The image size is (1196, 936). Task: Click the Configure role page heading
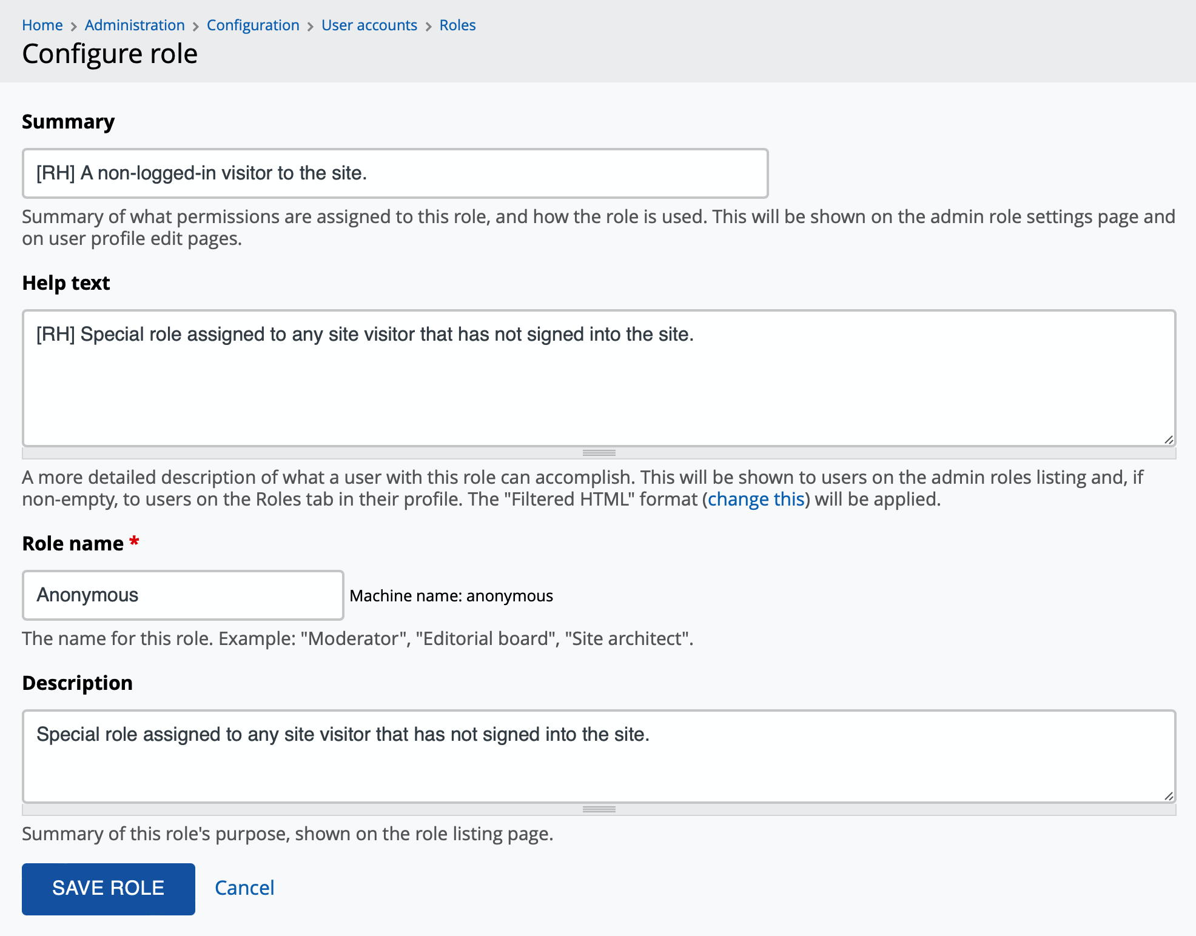[110, 53]
